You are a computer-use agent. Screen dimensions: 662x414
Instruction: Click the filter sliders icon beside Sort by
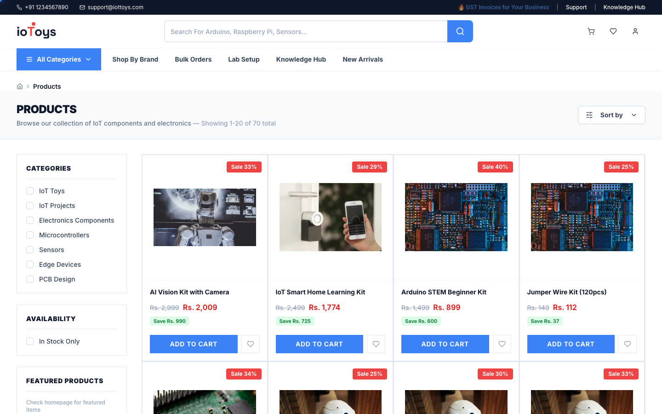pyautogui.click(x=589, y=115)
